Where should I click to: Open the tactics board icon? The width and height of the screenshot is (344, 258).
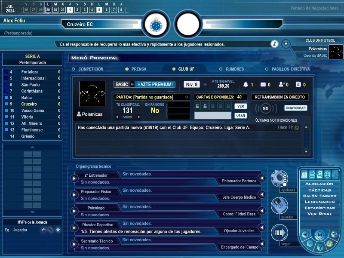point(319,175)
